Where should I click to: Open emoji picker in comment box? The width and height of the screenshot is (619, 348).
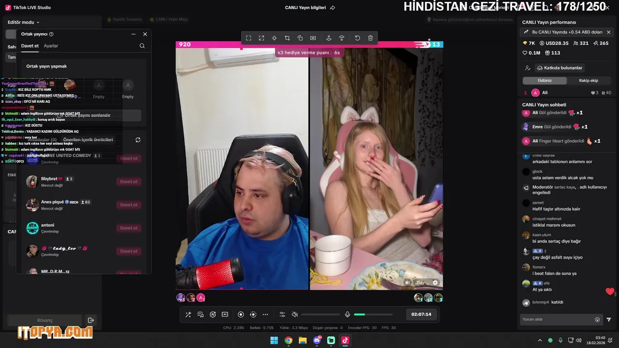pyautogui.click(x=597, y=319)
